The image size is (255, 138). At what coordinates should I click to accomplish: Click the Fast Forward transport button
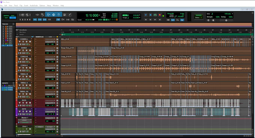click(155, 19)
